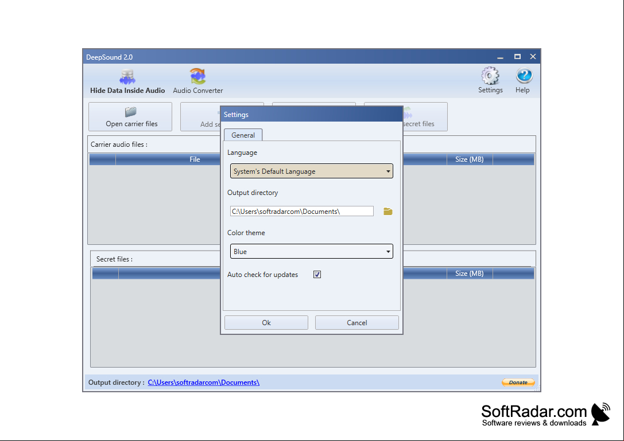Toggle Auto check for updates checkbox
The height and width of the screenshot is (441, 624).
[x=317, y=274]
